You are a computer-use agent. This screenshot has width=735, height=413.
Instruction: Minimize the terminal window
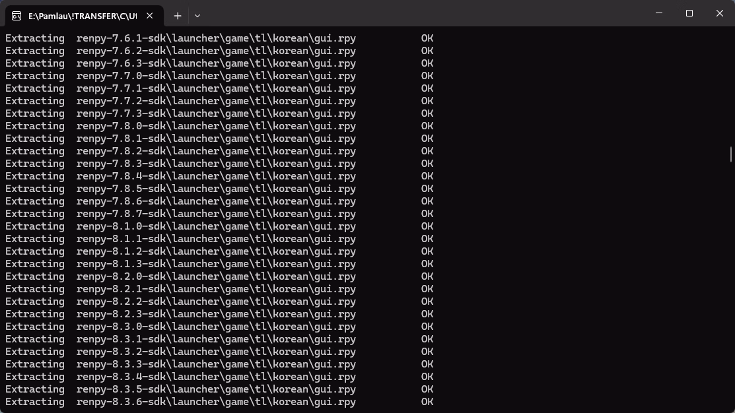[x=659, y=13]
